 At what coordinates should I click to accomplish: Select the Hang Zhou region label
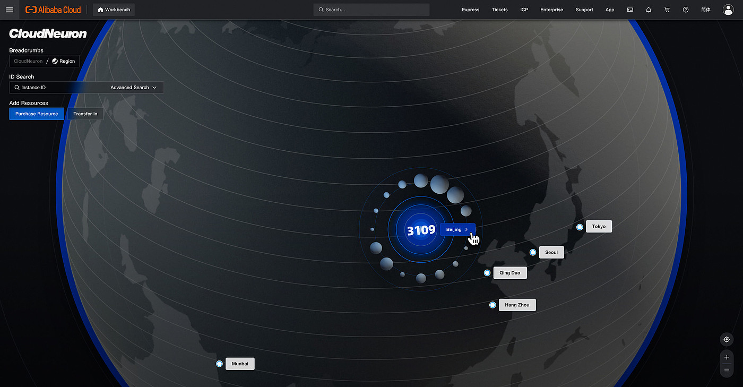(517, 305)
